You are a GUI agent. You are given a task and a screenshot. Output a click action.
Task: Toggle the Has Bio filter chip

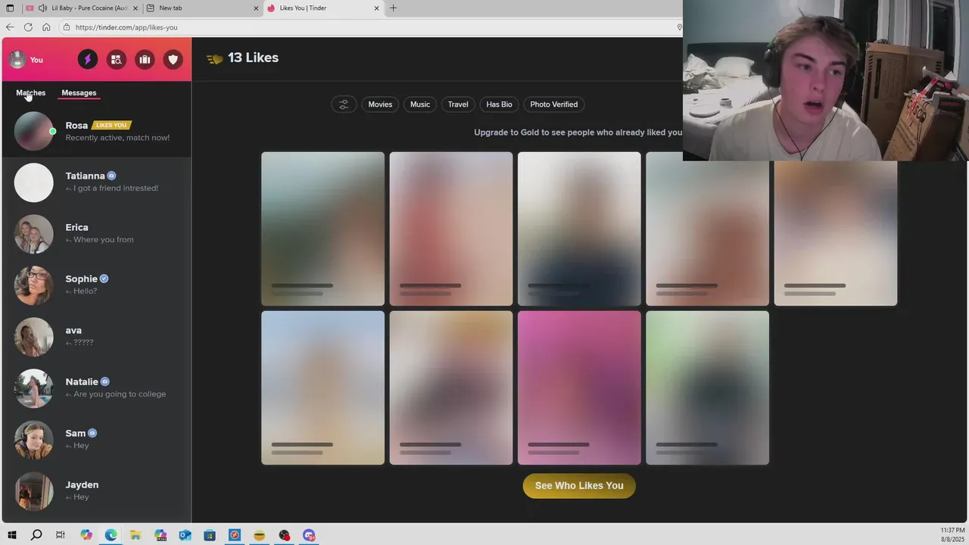(499, 104)
